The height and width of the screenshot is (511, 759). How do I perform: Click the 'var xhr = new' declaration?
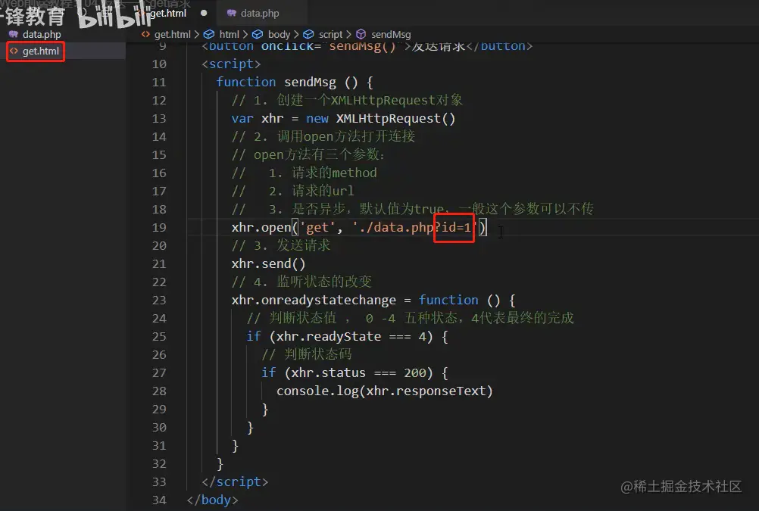click(x=280, y=119)
